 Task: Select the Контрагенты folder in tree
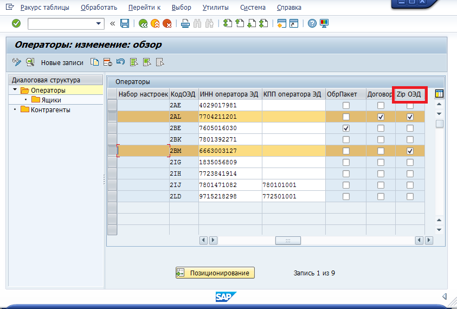[25, 110]
